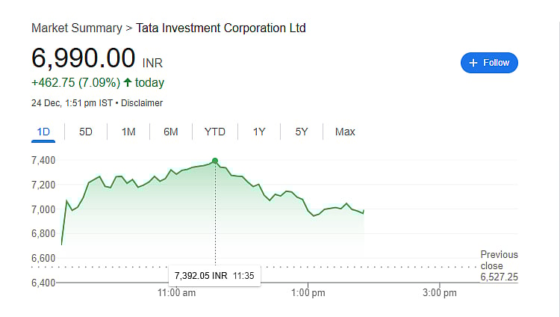Click the green up arrow icon
The height and width of the screenshot is (317, 560).
(x=128, y=82)
